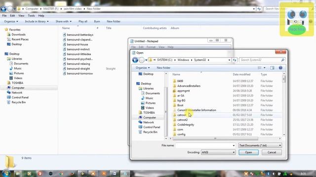The image size is (316, 177).
Task: Click New folder in the Explorer toolbar
Action: pos(114,21)
